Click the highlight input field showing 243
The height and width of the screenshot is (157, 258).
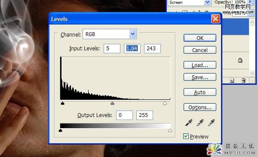click(x=152, y=49)
